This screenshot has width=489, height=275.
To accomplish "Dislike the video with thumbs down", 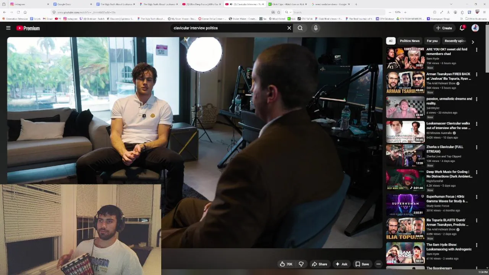I will 301,264.
